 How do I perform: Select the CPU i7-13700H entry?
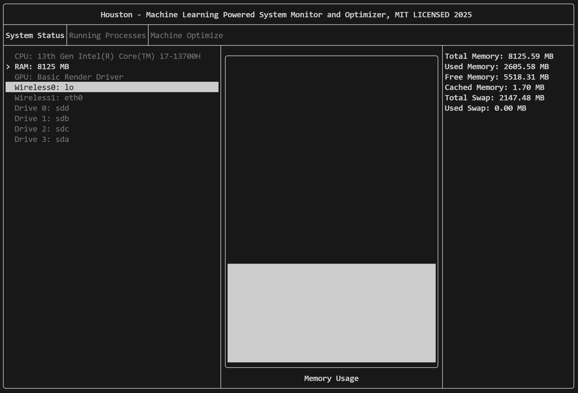pos(107,56)
